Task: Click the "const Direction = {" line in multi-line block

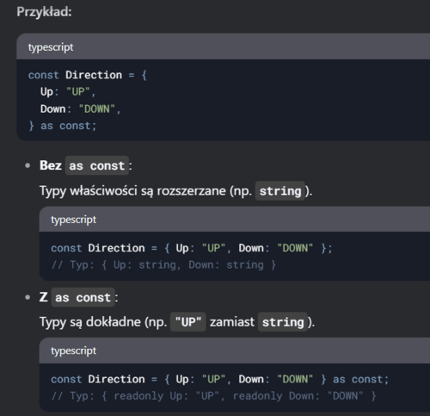Action: tap(87, 75)
